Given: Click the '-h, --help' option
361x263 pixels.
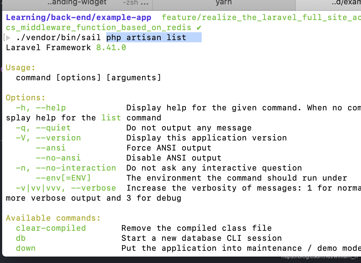Looking at the screenshot, I should pos(41,108).
